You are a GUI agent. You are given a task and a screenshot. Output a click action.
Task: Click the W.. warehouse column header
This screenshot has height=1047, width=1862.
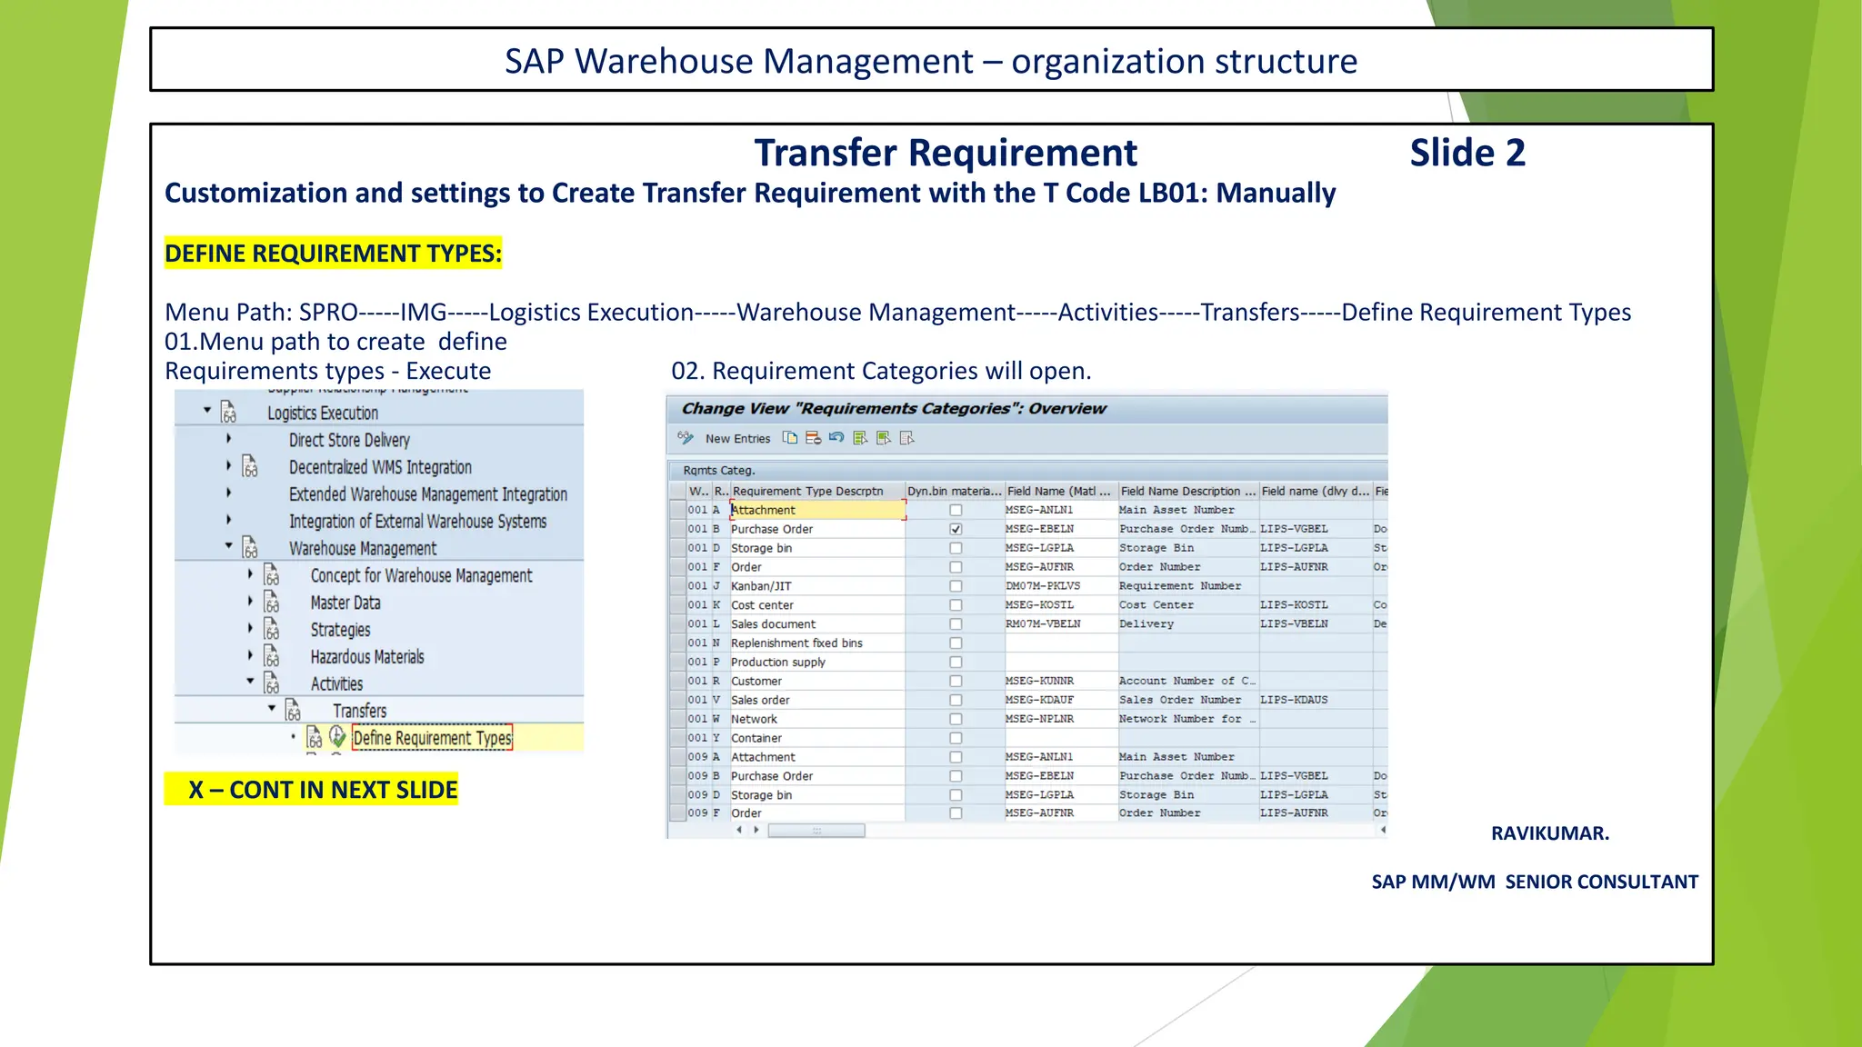(698, 491)
